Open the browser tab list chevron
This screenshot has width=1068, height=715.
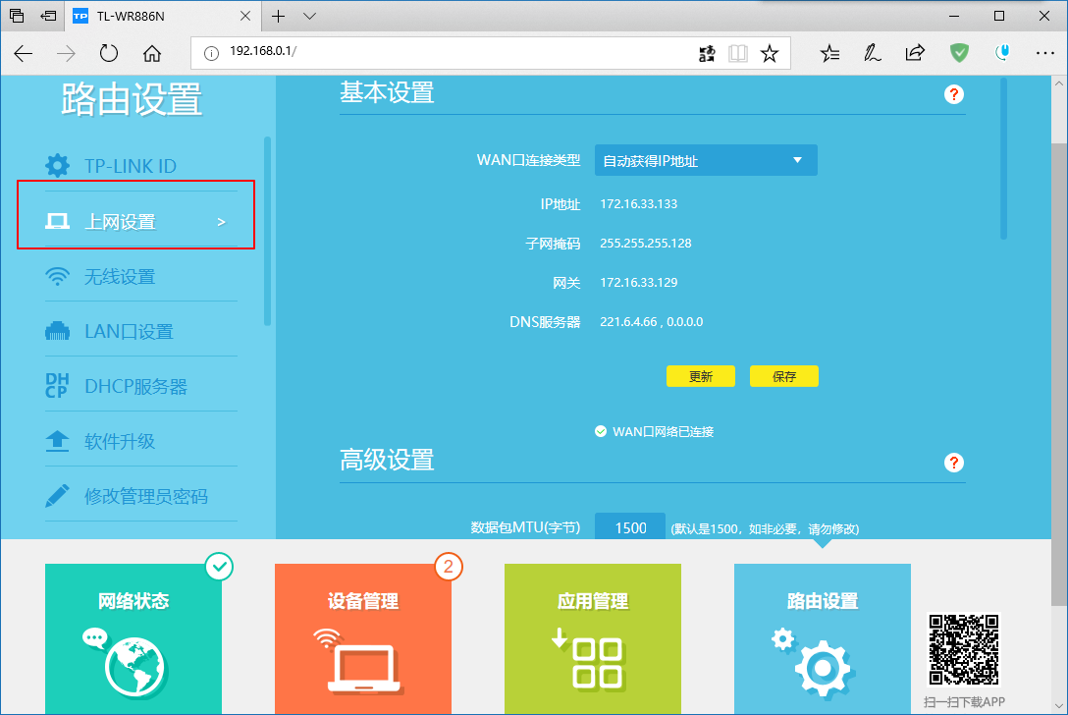tap(310, 16)
